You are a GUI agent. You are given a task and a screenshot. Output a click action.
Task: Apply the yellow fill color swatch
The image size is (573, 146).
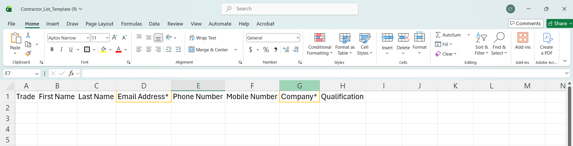pos(103,50)
